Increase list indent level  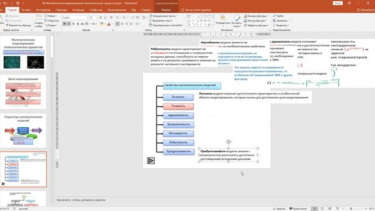[x=138, y=18]
